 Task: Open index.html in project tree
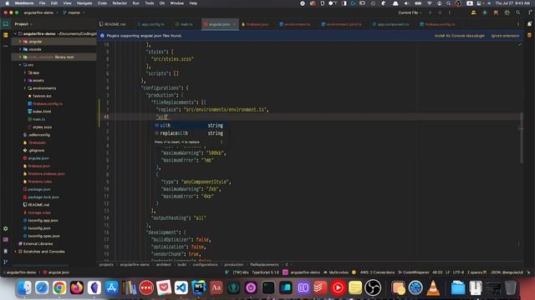(x=42, y=112)
